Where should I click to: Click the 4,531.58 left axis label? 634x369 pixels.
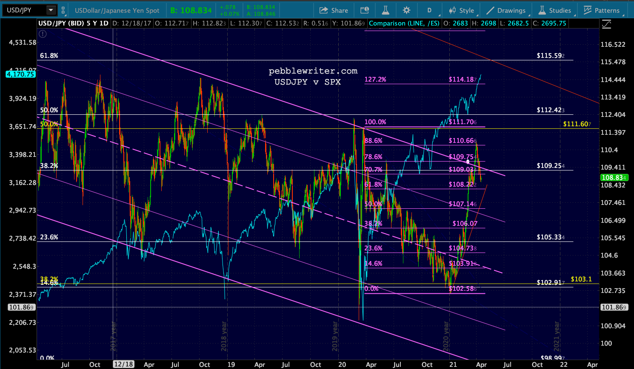pyautogui.click(x=23, y=43)
